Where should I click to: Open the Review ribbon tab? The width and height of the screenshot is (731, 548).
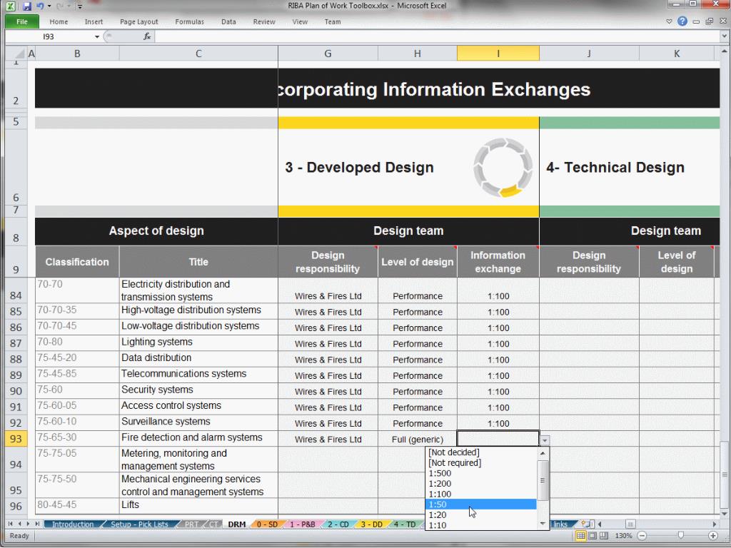click(264, 21)
